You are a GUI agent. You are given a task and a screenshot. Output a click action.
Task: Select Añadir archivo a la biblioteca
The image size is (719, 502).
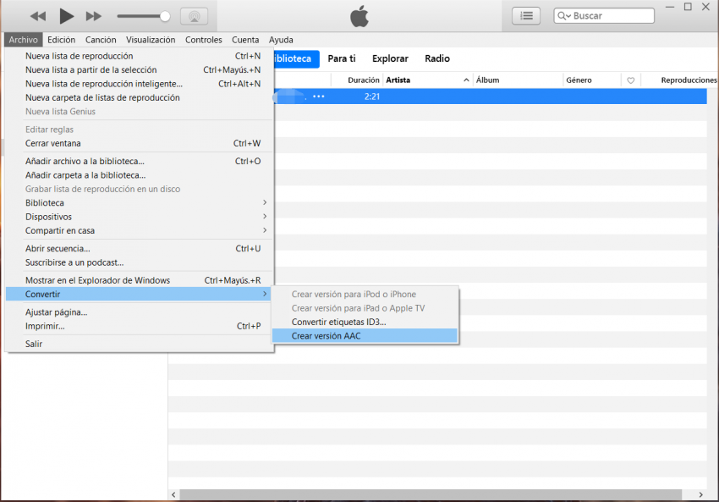85,161
